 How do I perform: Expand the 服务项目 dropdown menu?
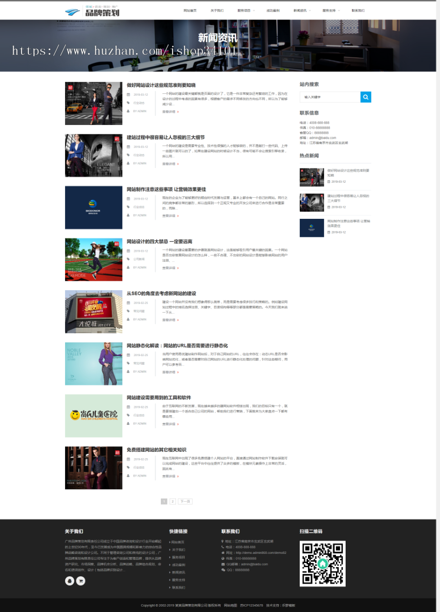click(243, 10)
